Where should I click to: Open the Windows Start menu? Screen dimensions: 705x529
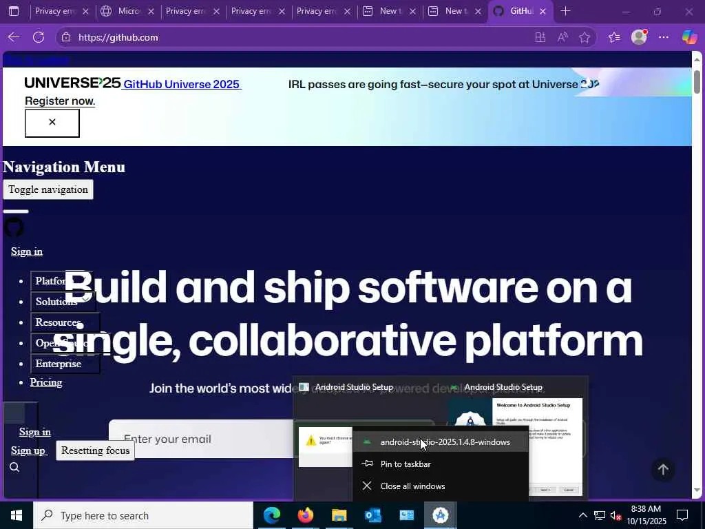(17, 515)
